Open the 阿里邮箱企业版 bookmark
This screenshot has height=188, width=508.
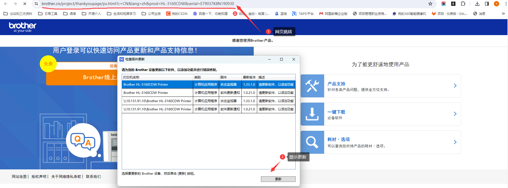pos(333,14)
